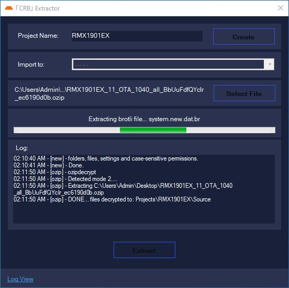Click the Create button
Viewport: 289px width, 288px height.
(x=244, y=37)
